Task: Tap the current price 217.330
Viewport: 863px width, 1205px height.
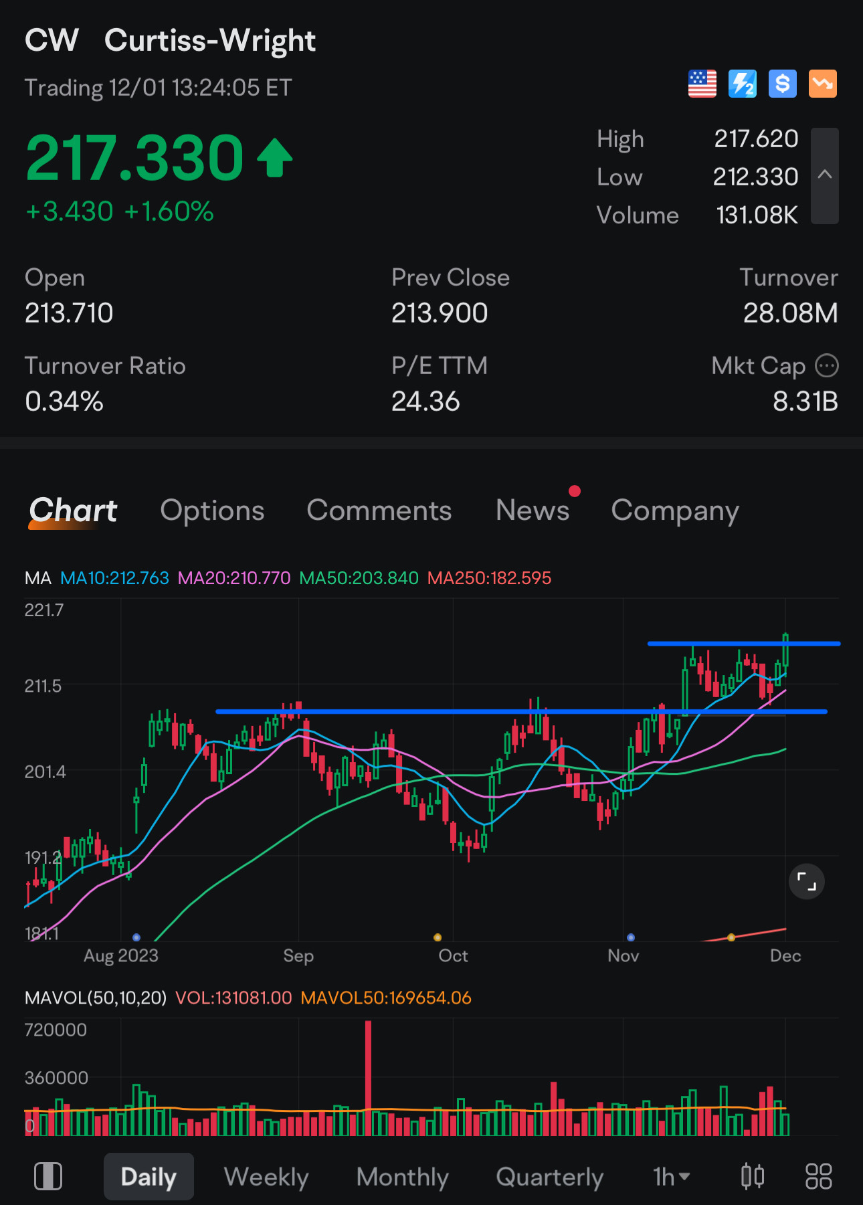Action: tap(134, 158)
